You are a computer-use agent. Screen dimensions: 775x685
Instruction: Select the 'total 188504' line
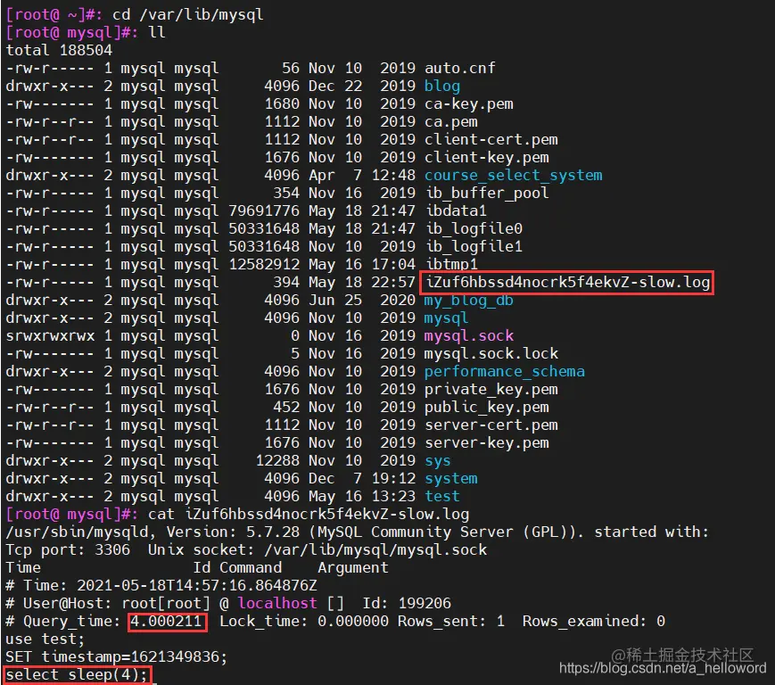[x=59, y=51]
